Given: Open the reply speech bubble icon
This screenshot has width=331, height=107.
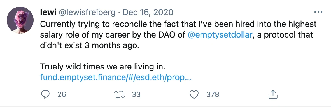Looking at the screenshot, I should 45,94.
